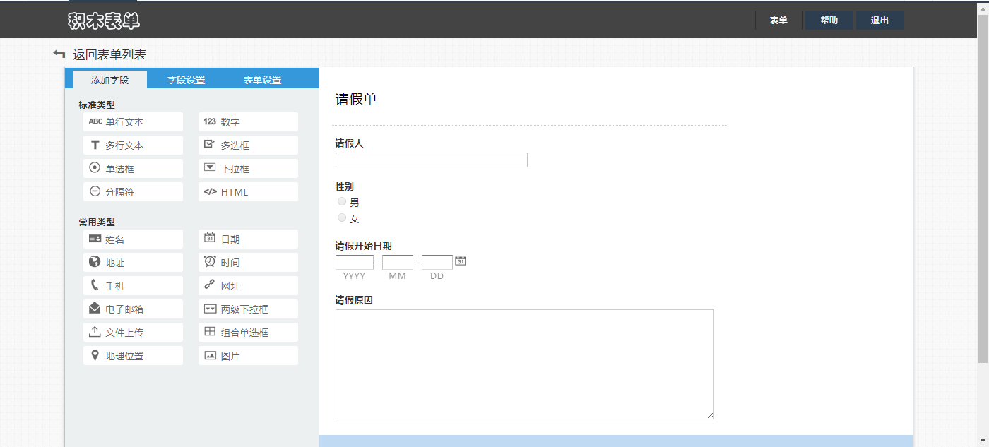This screenshot has height=447, width=989.
Task: Add an address field (地址)
Action: point(133,262)
